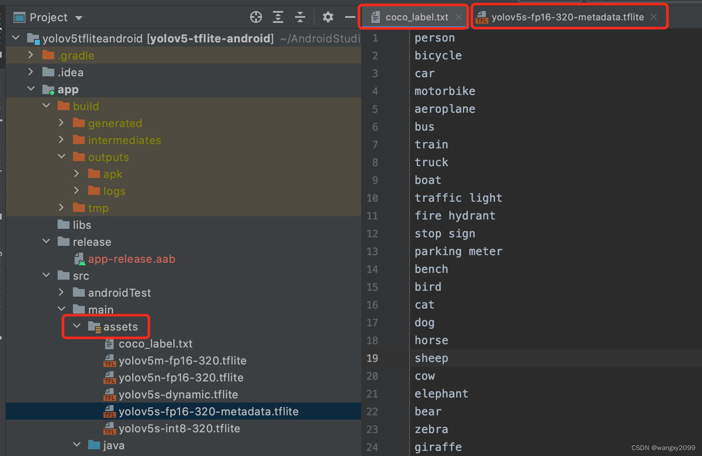Collapse the main folder

61,309
